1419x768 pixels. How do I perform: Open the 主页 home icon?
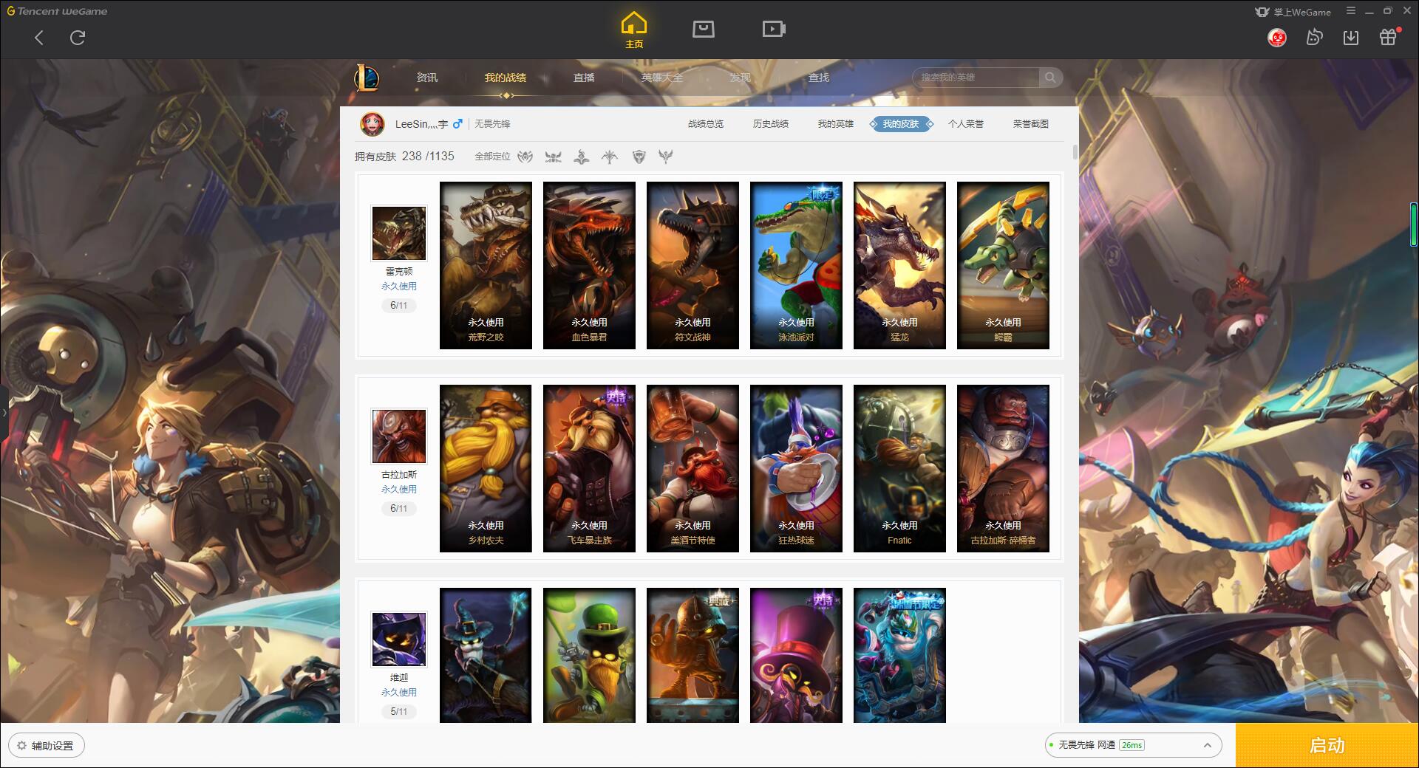pyautogui.click(x=634, y=30)
